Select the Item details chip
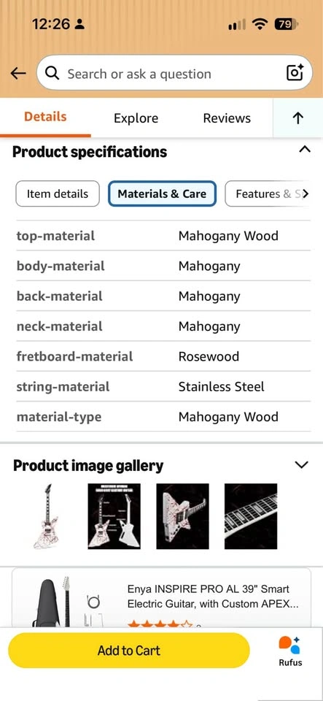 click(58, 194)
